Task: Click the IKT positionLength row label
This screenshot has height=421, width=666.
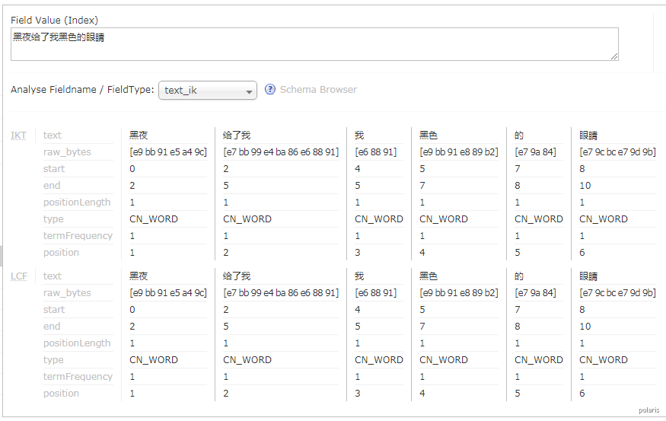Action: [x=77, y=203]
